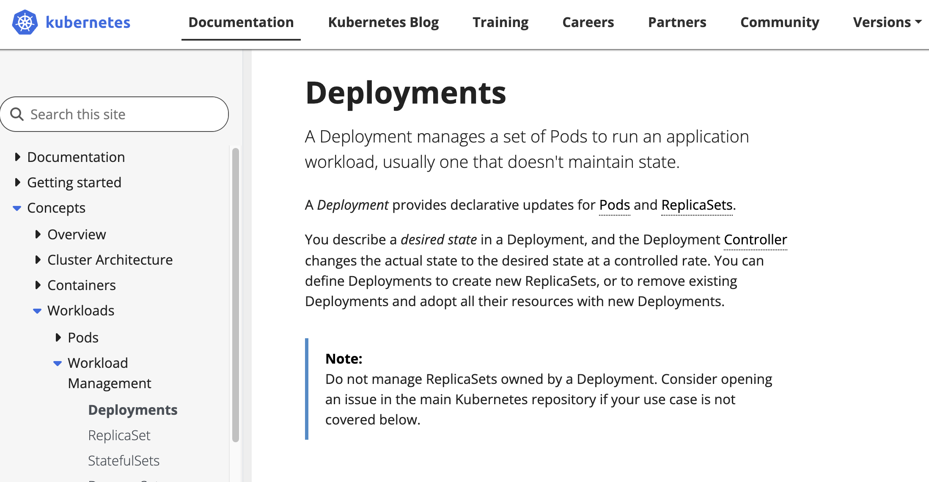
Task: Follow the ReplicaSets link in text
Action: click(697, 205)
